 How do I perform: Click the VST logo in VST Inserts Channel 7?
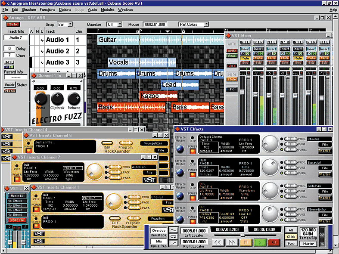149,180
